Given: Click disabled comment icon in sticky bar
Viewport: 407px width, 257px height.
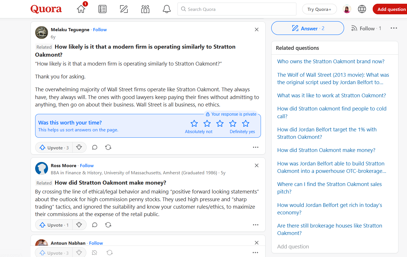Looking at the screenshot, I should coord(95,253).
